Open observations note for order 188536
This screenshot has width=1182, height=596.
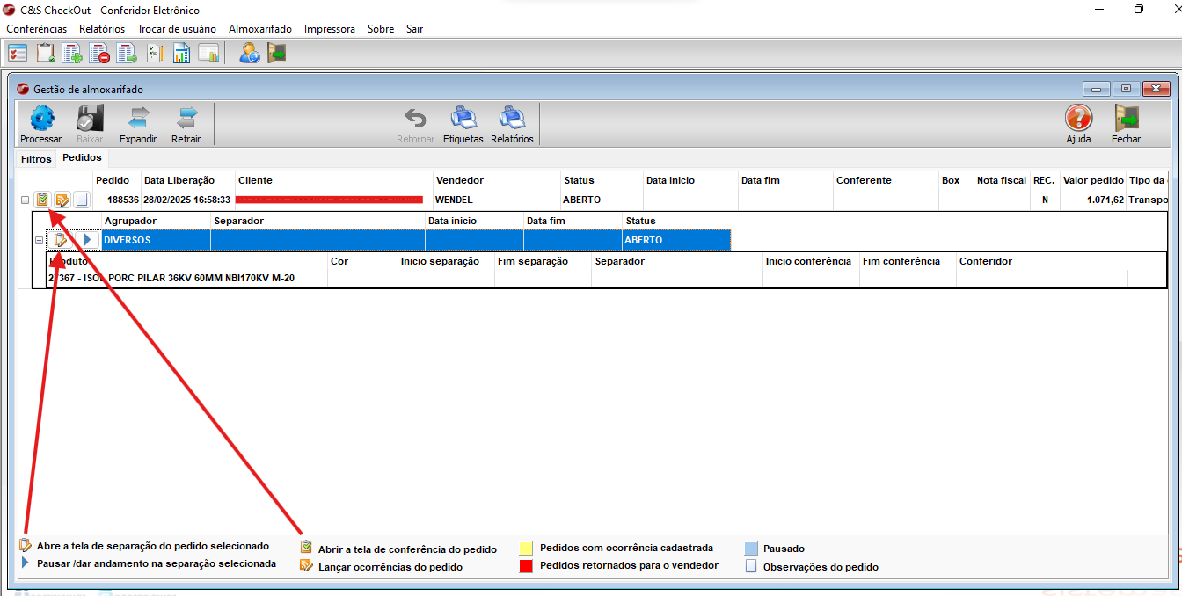(82, 200)
